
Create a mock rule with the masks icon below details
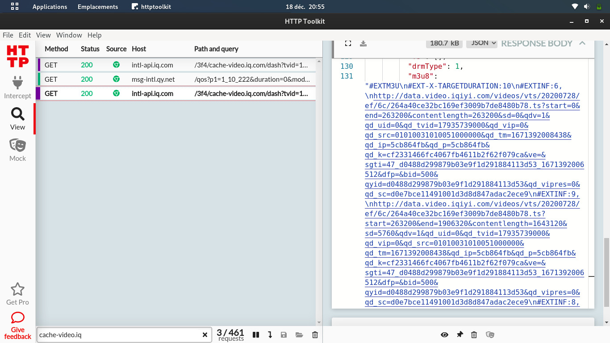pyautogui.click(x=490, y=335)
